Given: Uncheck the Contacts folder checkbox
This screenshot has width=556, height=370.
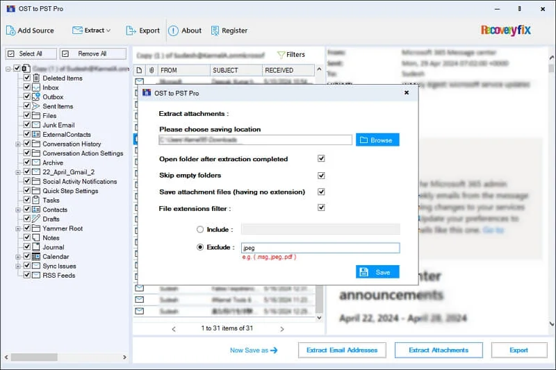Looking at the screenshot, I should pyautogui.click(x=26, y=209).
